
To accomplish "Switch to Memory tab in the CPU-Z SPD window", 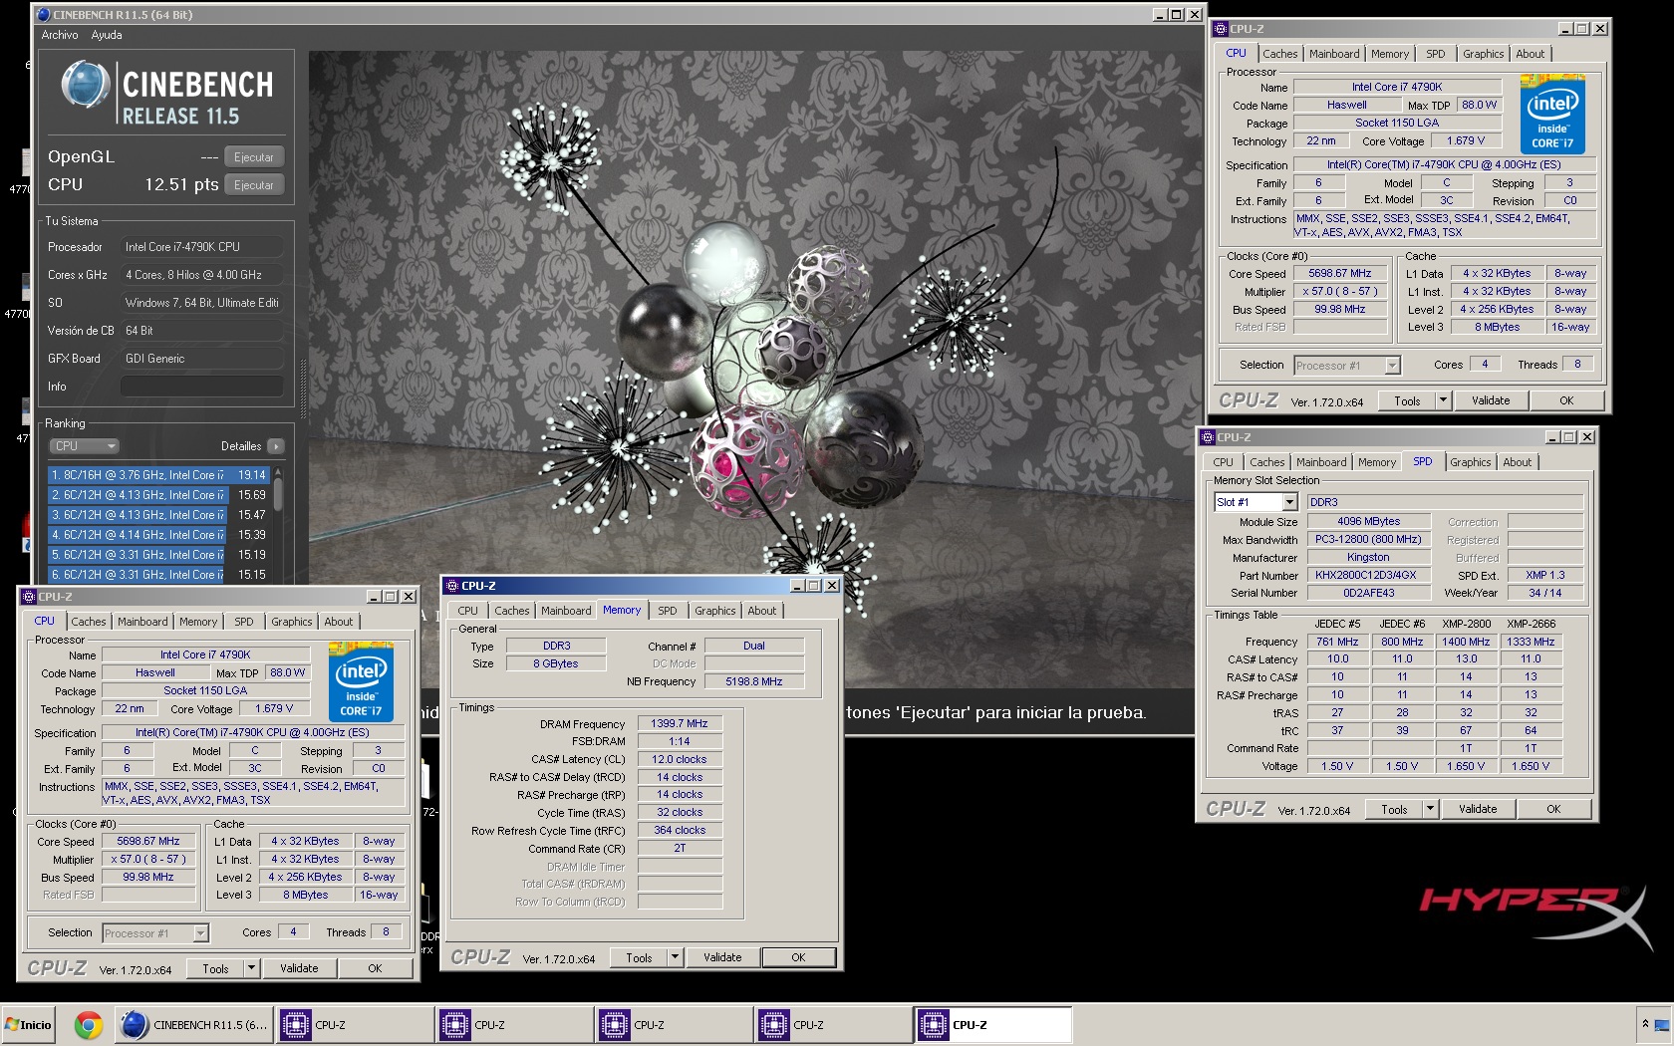I will (x=1377, y=462).
